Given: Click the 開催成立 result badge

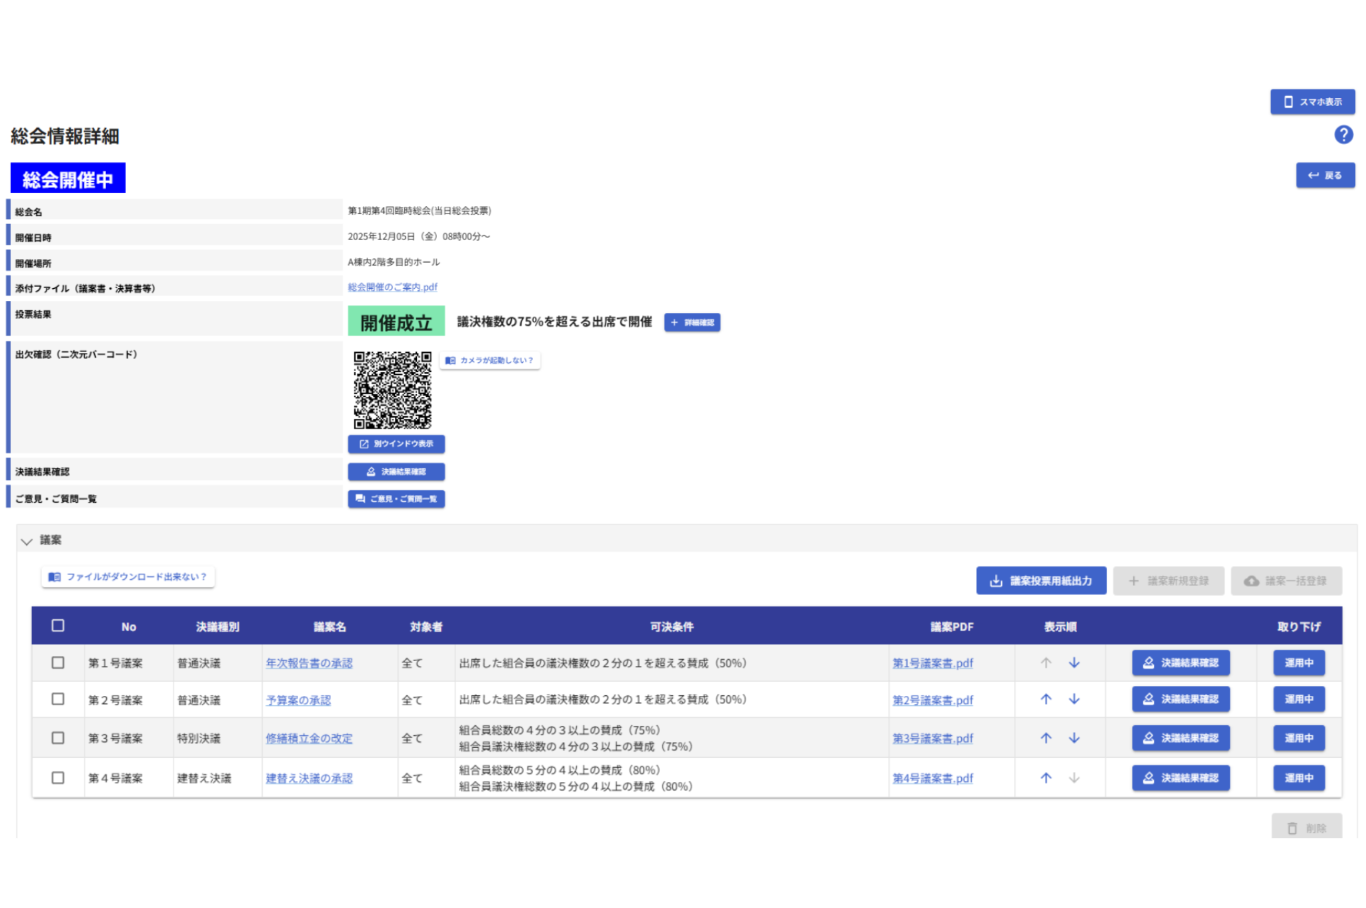Looking at the screenshot, I should click(x=396, y=322).
